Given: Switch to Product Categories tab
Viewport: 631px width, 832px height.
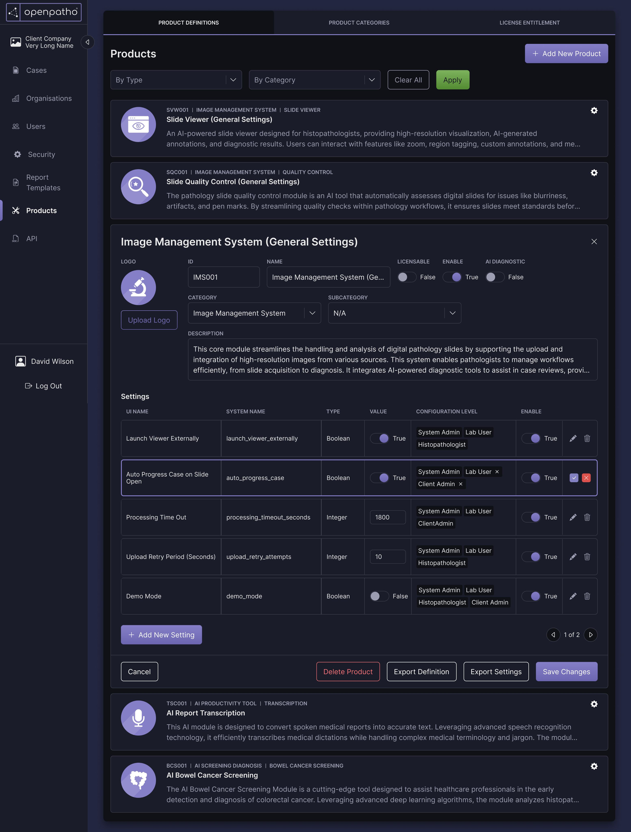Looking at the screenshot, I should [x=359, y=23].
